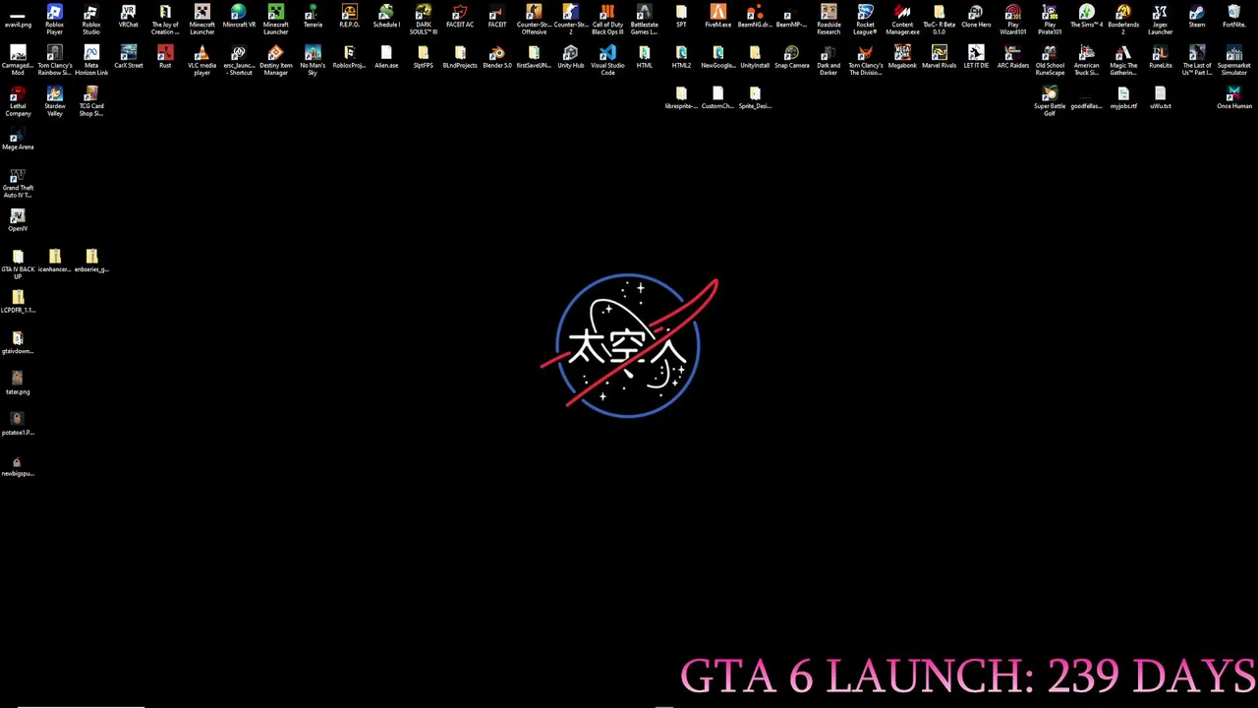Open the Roblox Studio shortcut

pos(91,19)
